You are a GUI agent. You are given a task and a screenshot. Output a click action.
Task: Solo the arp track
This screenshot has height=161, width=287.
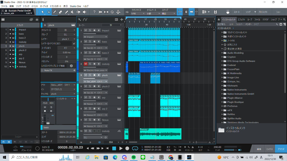coord(90,97)
